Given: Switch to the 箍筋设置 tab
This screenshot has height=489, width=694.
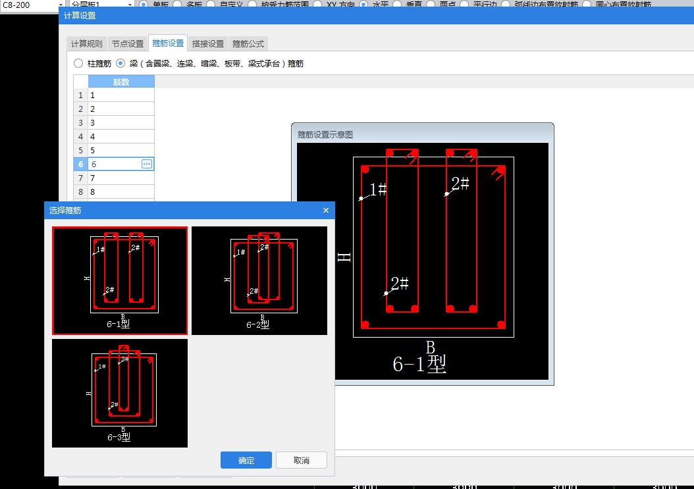Looking at the screenshot, I should (168, 43).
